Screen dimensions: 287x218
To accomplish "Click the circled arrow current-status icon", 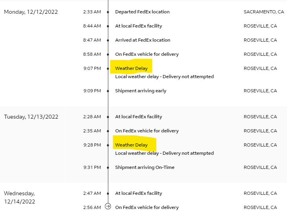I will [x=108, y=207].
